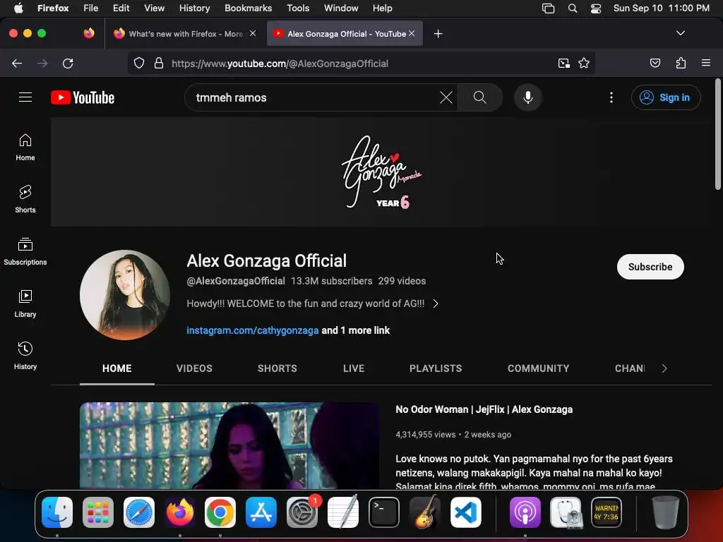The height and width of the screenshot is (542, 723).
Task: Close the What's new with Firefox tab
Action: tap(253, 33)
